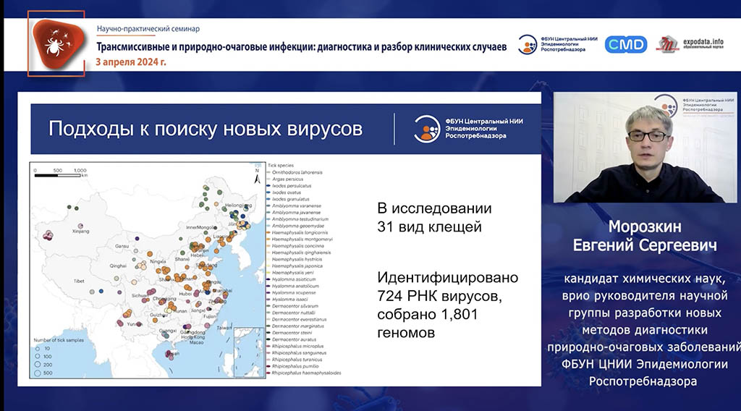This screenshot has height=411, width=741.
Task: Click the Taiwan label on the map
Action: 224,328
